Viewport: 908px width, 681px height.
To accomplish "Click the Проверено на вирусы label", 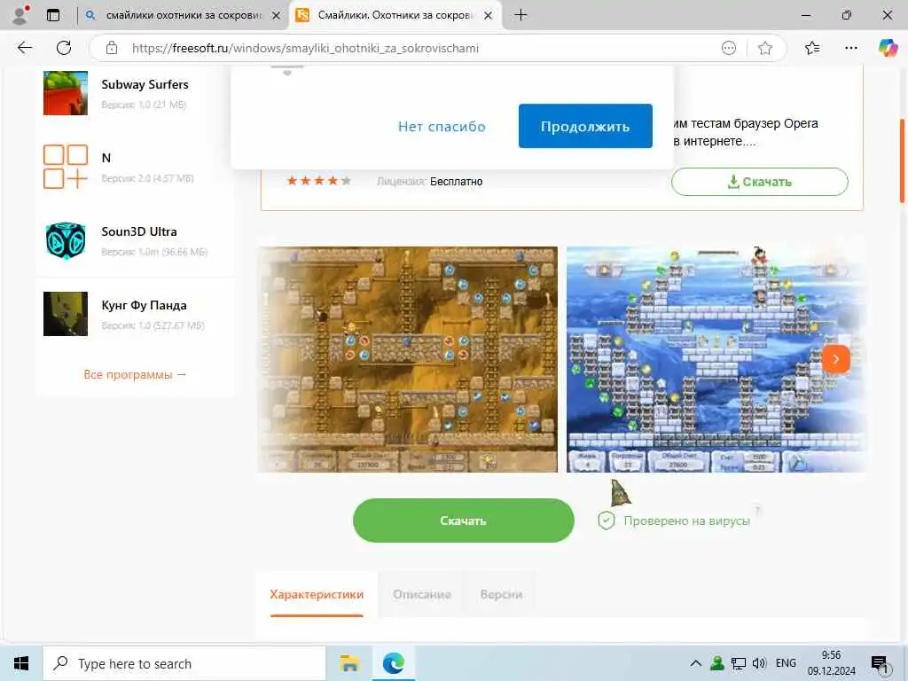I will point(687,521).
